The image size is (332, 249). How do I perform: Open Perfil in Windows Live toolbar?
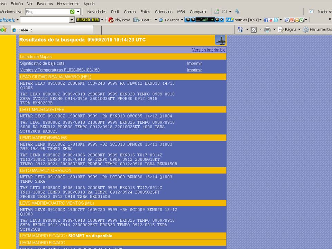point(115,12)
